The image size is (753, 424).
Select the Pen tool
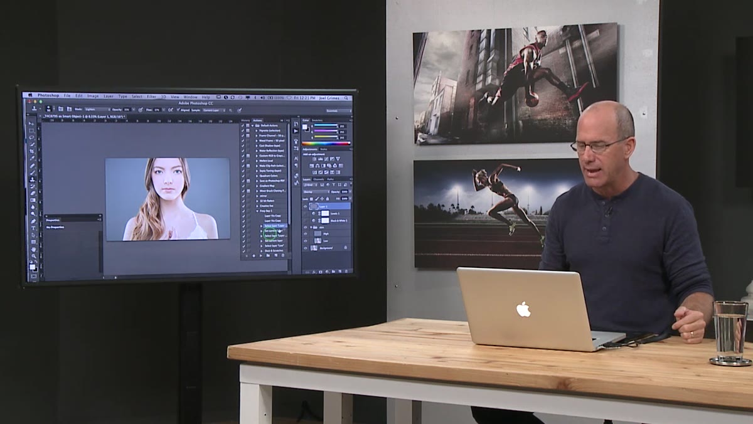[x=33, y=221]
